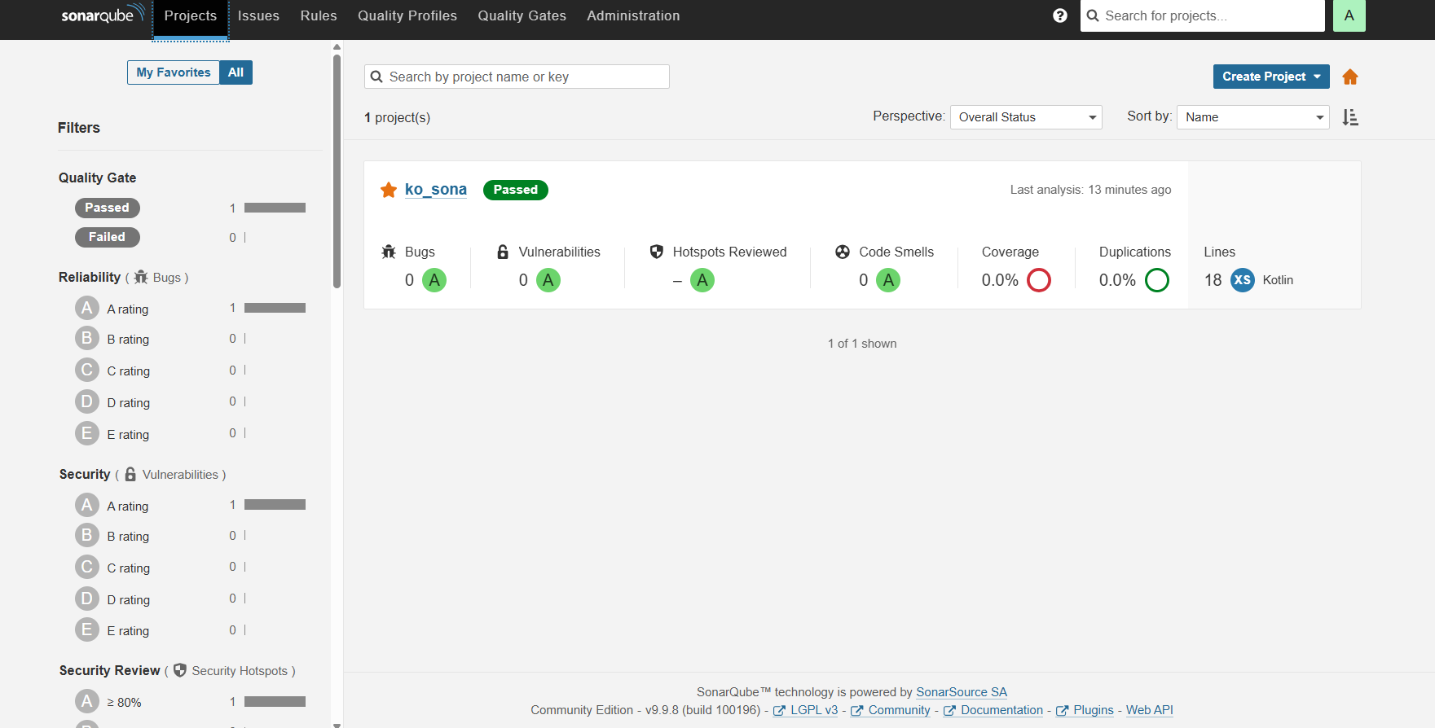
Task: Open the Rules tab
Action: coord(319,16)
